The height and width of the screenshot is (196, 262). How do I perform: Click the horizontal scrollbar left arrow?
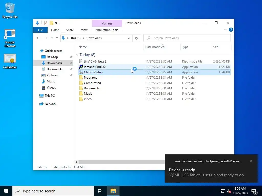coord(76,162)
